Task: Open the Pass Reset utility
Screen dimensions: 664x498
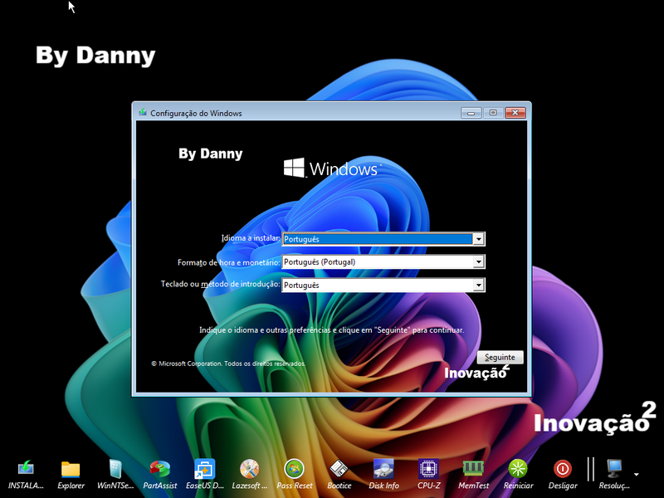Action: click(x=295, y=469)
